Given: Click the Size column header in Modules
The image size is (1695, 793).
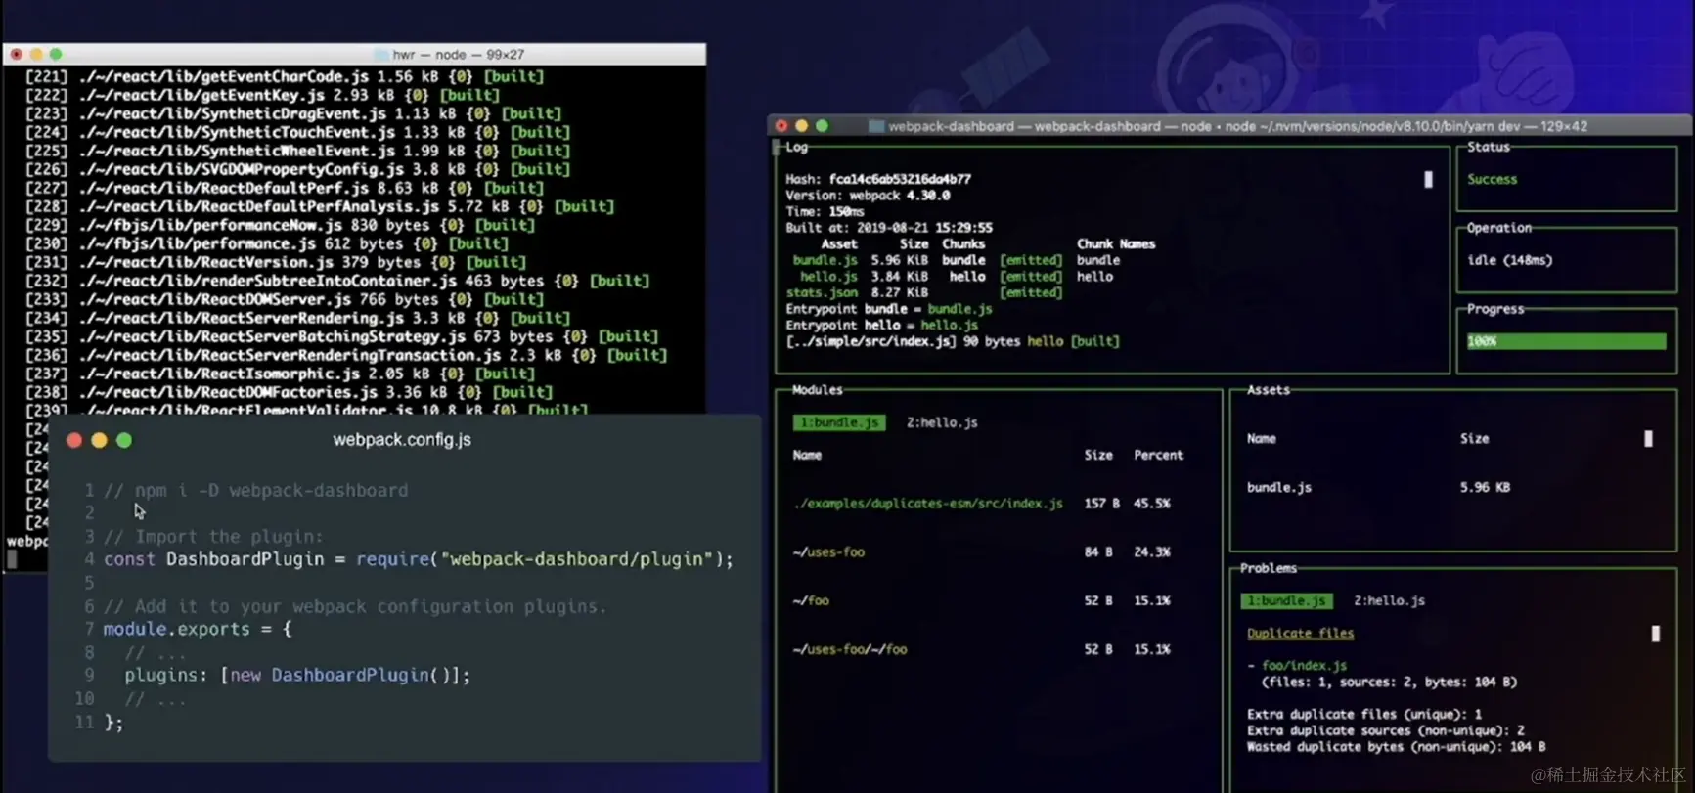Looking at the screenshot, I should tap(1097, 455).
